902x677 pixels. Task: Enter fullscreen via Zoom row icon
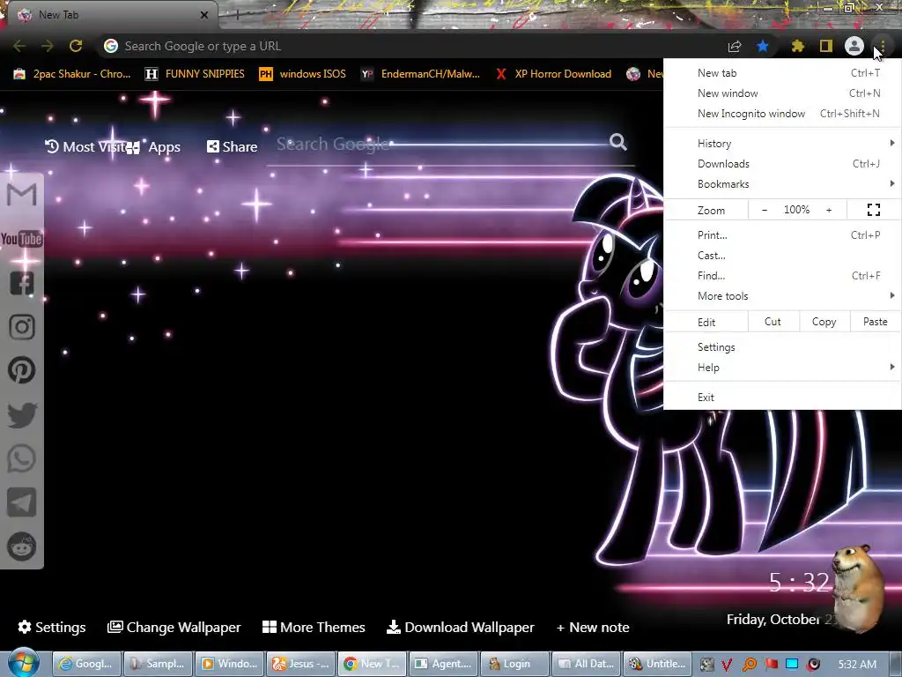874,210
